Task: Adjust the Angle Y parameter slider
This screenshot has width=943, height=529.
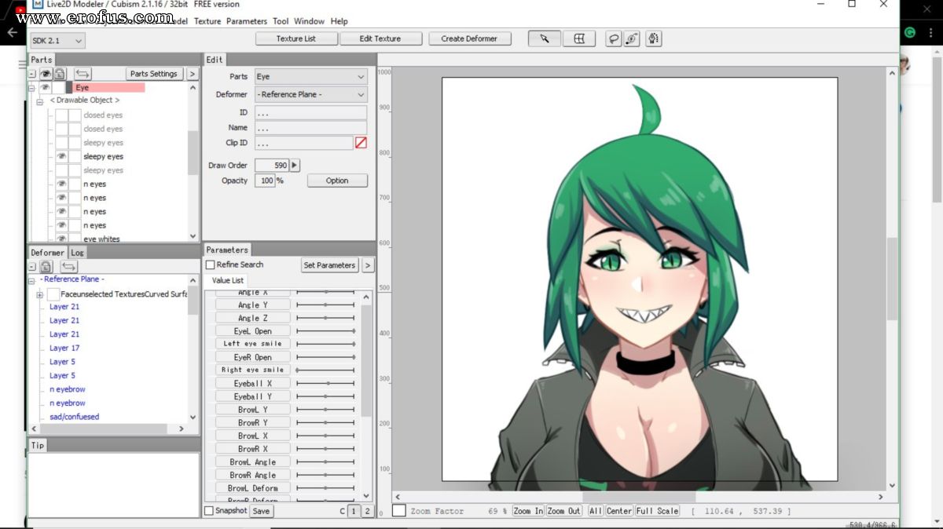Action: coord(325,305)
